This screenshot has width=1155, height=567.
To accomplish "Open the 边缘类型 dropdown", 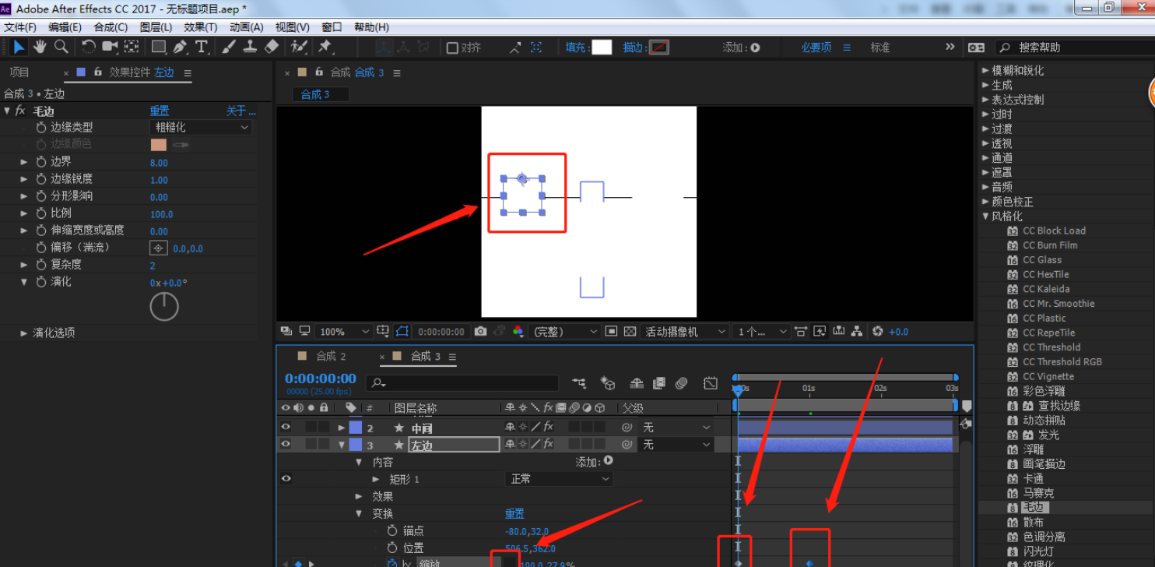I will pos(201,127).
